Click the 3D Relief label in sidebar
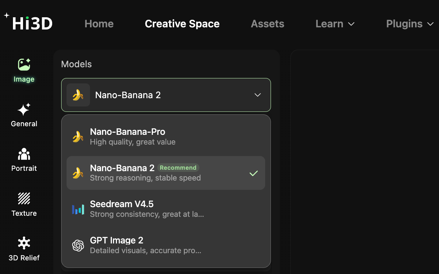Image resolution: width=439 pixels, height=274 pixels. click(24, 258)
